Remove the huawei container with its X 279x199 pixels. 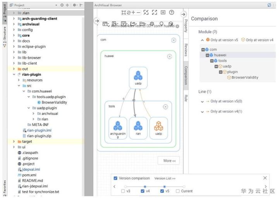pyautogui.click(x=169, y=56)
